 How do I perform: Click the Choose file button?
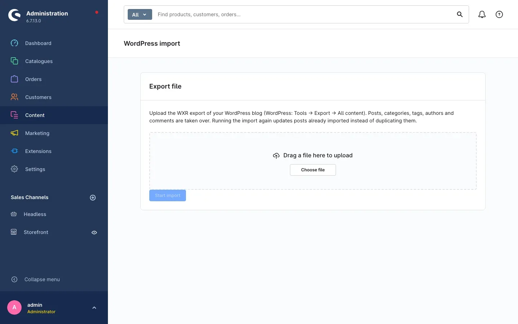coord(313,170)
